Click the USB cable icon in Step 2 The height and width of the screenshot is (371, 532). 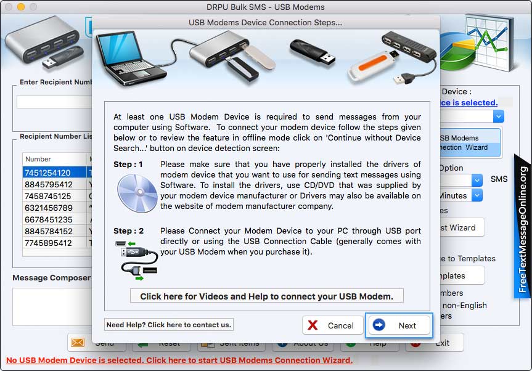[138, 261]
